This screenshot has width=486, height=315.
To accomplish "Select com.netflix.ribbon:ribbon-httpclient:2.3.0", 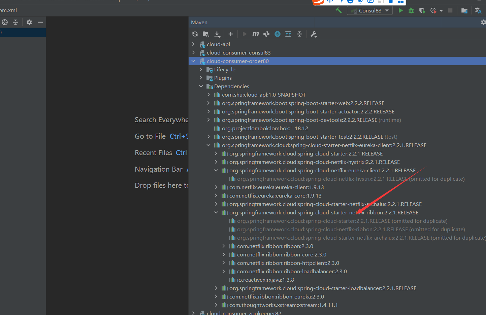I will [288, 263].
